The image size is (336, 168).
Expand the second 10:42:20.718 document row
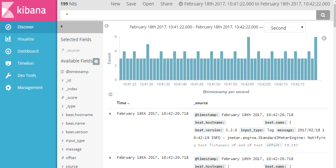click(x=110, y=158)
